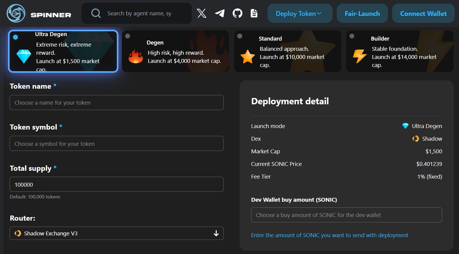Select the Standard radio button

click(x=239, y=36)
